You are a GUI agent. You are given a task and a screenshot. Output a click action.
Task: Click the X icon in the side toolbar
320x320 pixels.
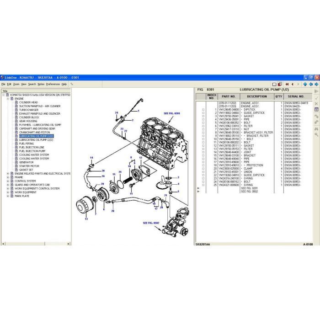pos(316,104)
